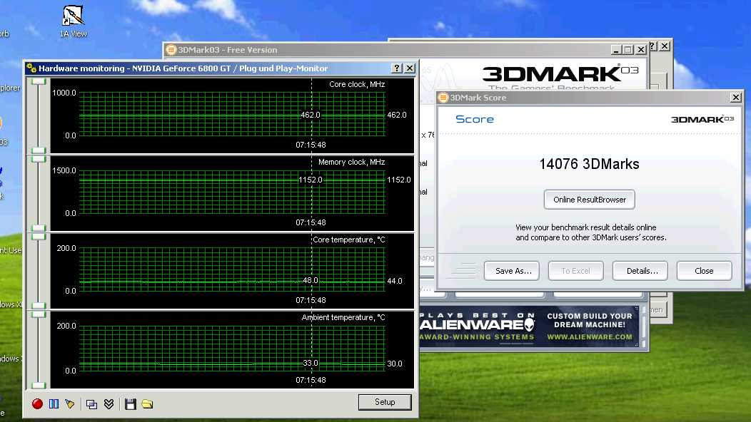The image size is (751, 422).
Task: Click the Core clock graph lower limit slider handle
Action: [x=39, y=150]
